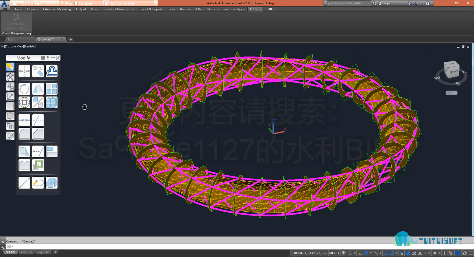Select the Fillet rounded-corner tool

tap(24, 134)
